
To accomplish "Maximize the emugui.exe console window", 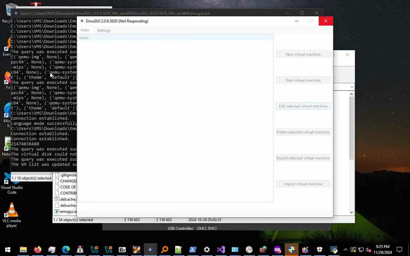I will [302, 13].
